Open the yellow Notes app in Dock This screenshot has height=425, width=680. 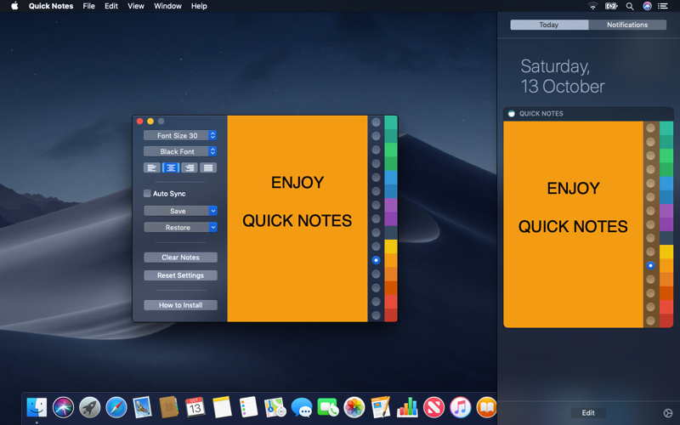click(222, 407)
